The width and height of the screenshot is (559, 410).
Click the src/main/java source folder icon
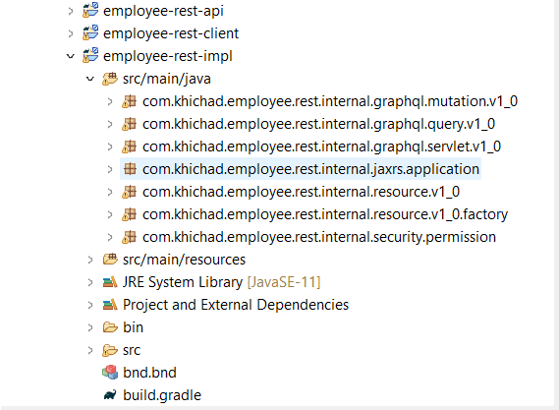point(110,79)
